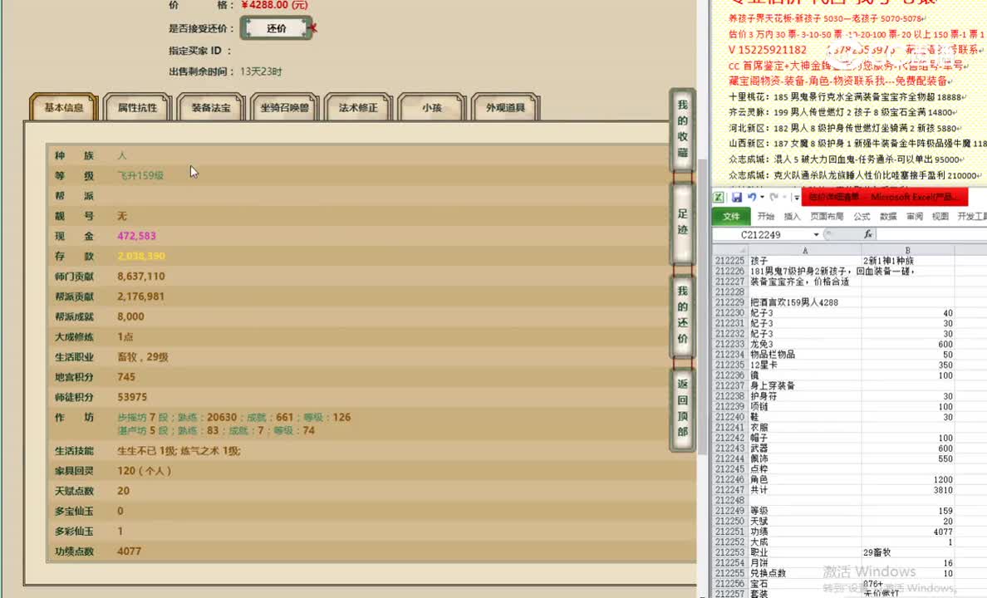
Task: Open the 审阅 ribbon tab
Action: (x=914, y=217)
